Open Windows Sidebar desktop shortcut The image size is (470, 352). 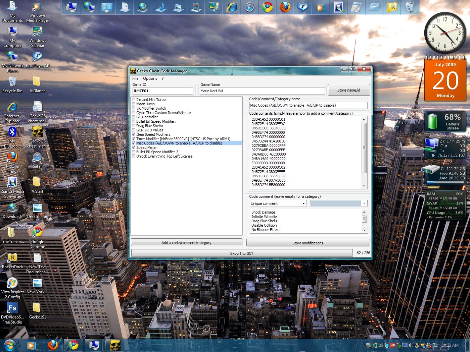38,37
